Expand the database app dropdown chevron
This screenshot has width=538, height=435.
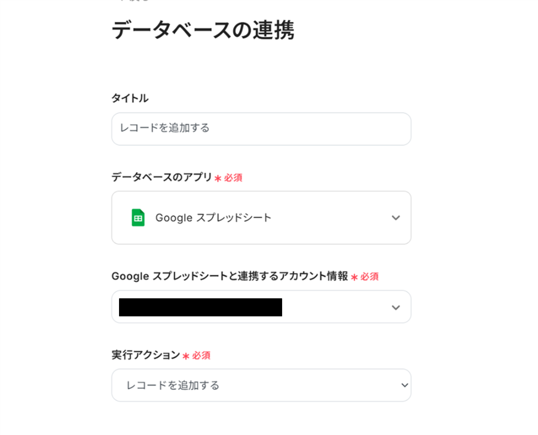coord(396,218)
